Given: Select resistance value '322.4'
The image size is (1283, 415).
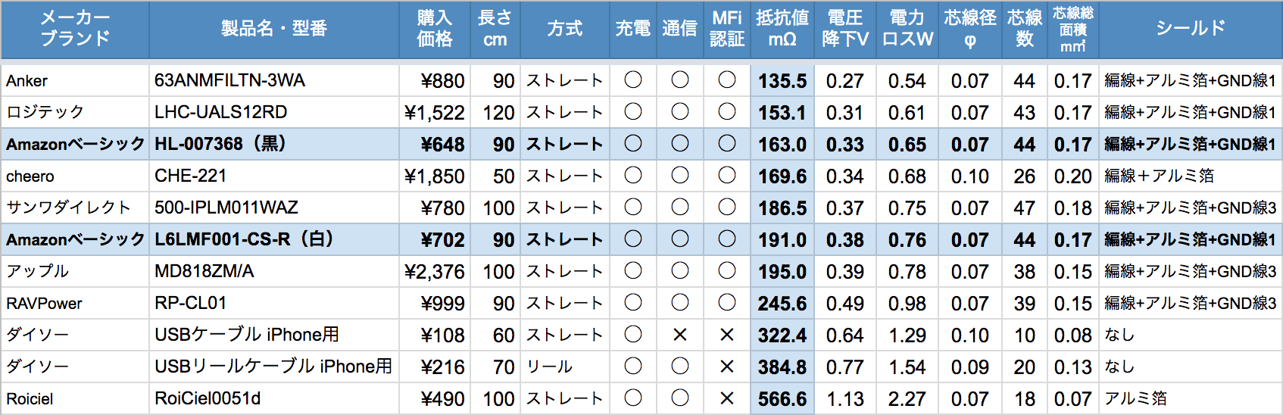Looking at the screenshot, I should tap(782, 335).
